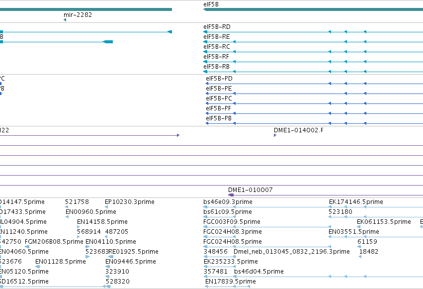Click feature 523180

[x=340, y=212]
